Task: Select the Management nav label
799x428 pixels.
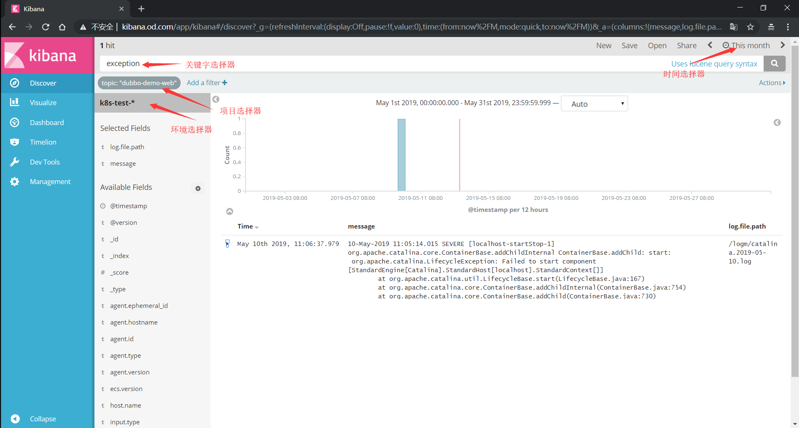Action: coord(50,182)
